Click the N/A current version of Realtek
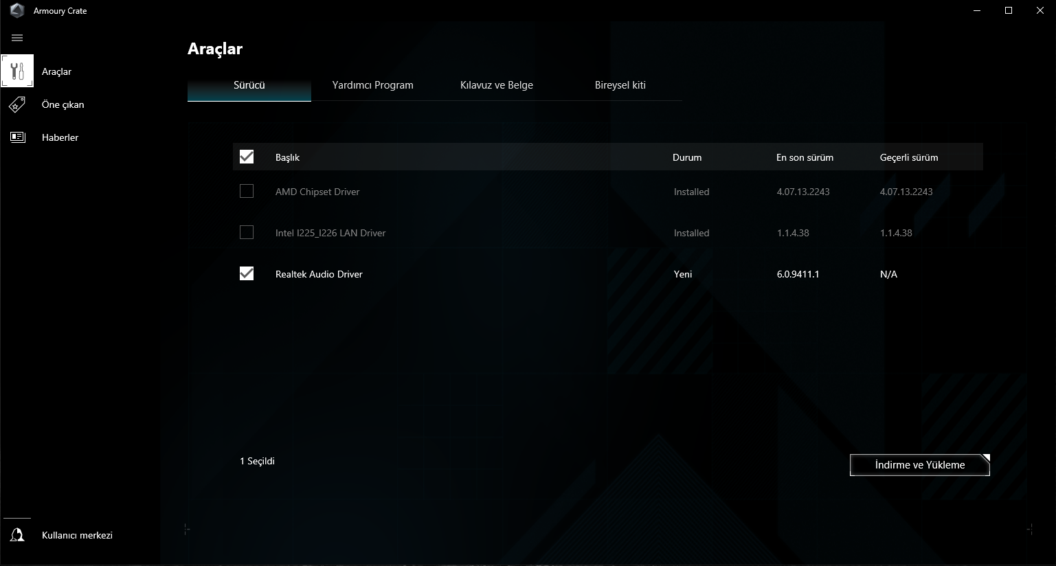Image resolution: width=1056 pixels, height=566 pixels. point(888,274)
